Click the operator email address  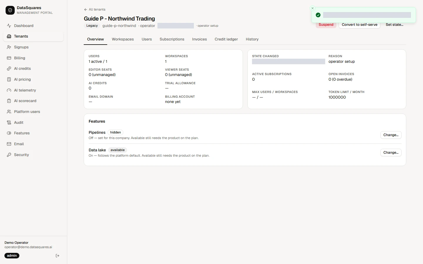(x=28, y=247)
